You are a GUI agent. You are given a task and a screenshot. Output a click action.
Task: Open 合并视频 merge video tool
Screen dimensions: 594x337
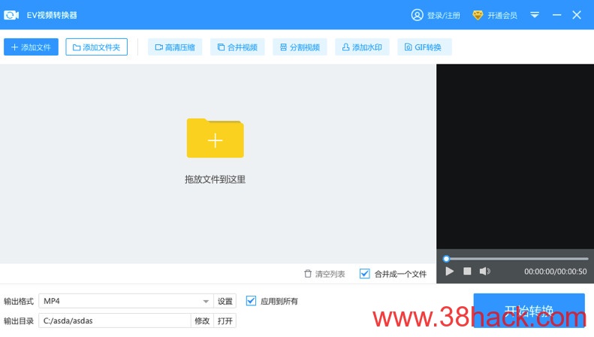237,47
